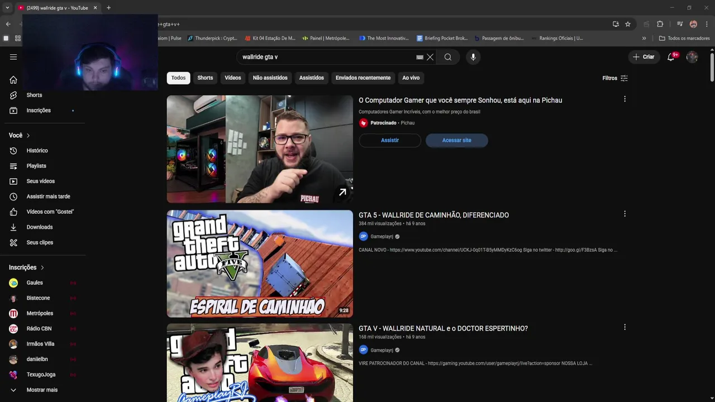Go back with the browser back arrow
The image size is (715, 402).
point(8,24)
